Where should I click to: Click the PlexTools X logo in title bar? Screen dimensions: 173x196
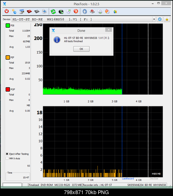click(x=5, y=4)
